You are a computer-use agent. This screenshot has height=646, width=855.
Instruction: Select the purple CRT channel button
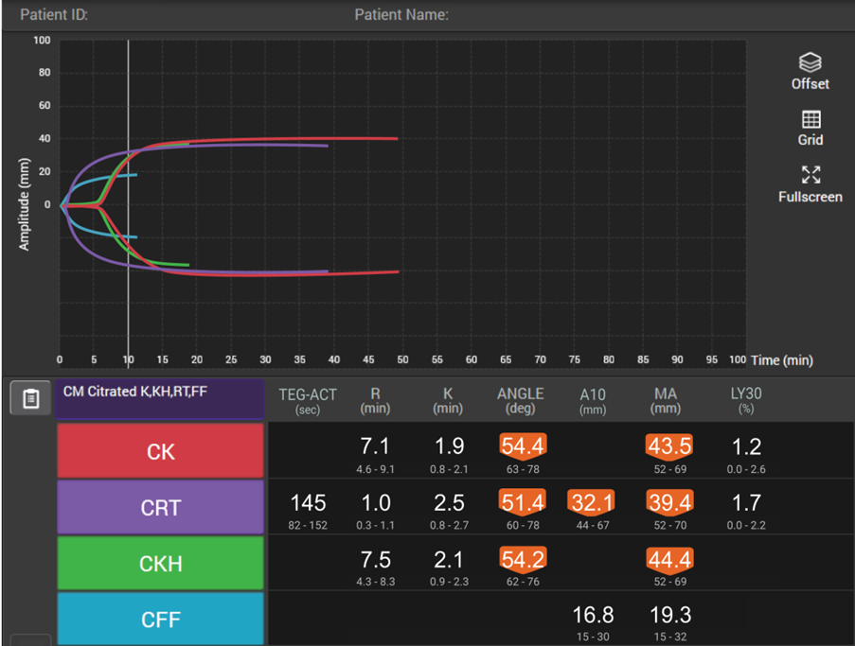[x=160, y=508]
